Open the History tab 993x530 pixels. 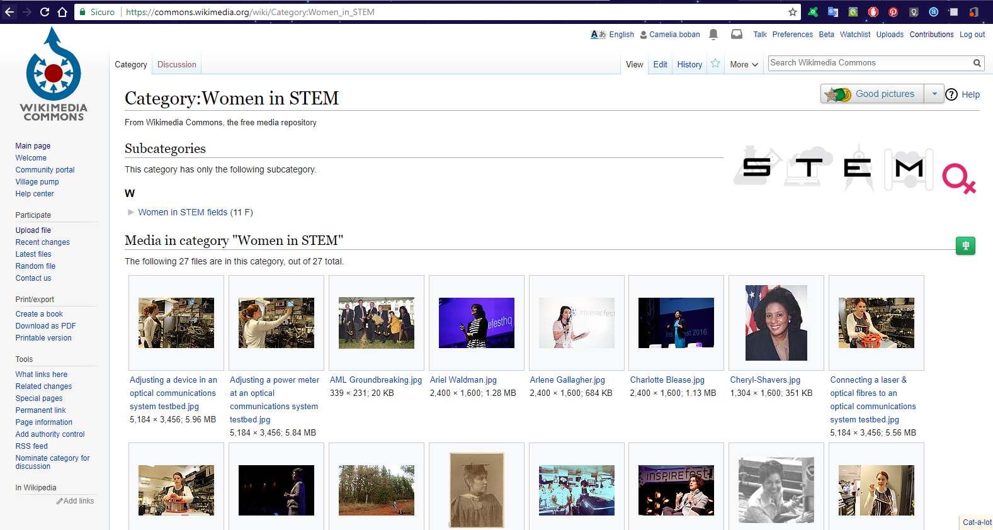click(x=689, y=65)
